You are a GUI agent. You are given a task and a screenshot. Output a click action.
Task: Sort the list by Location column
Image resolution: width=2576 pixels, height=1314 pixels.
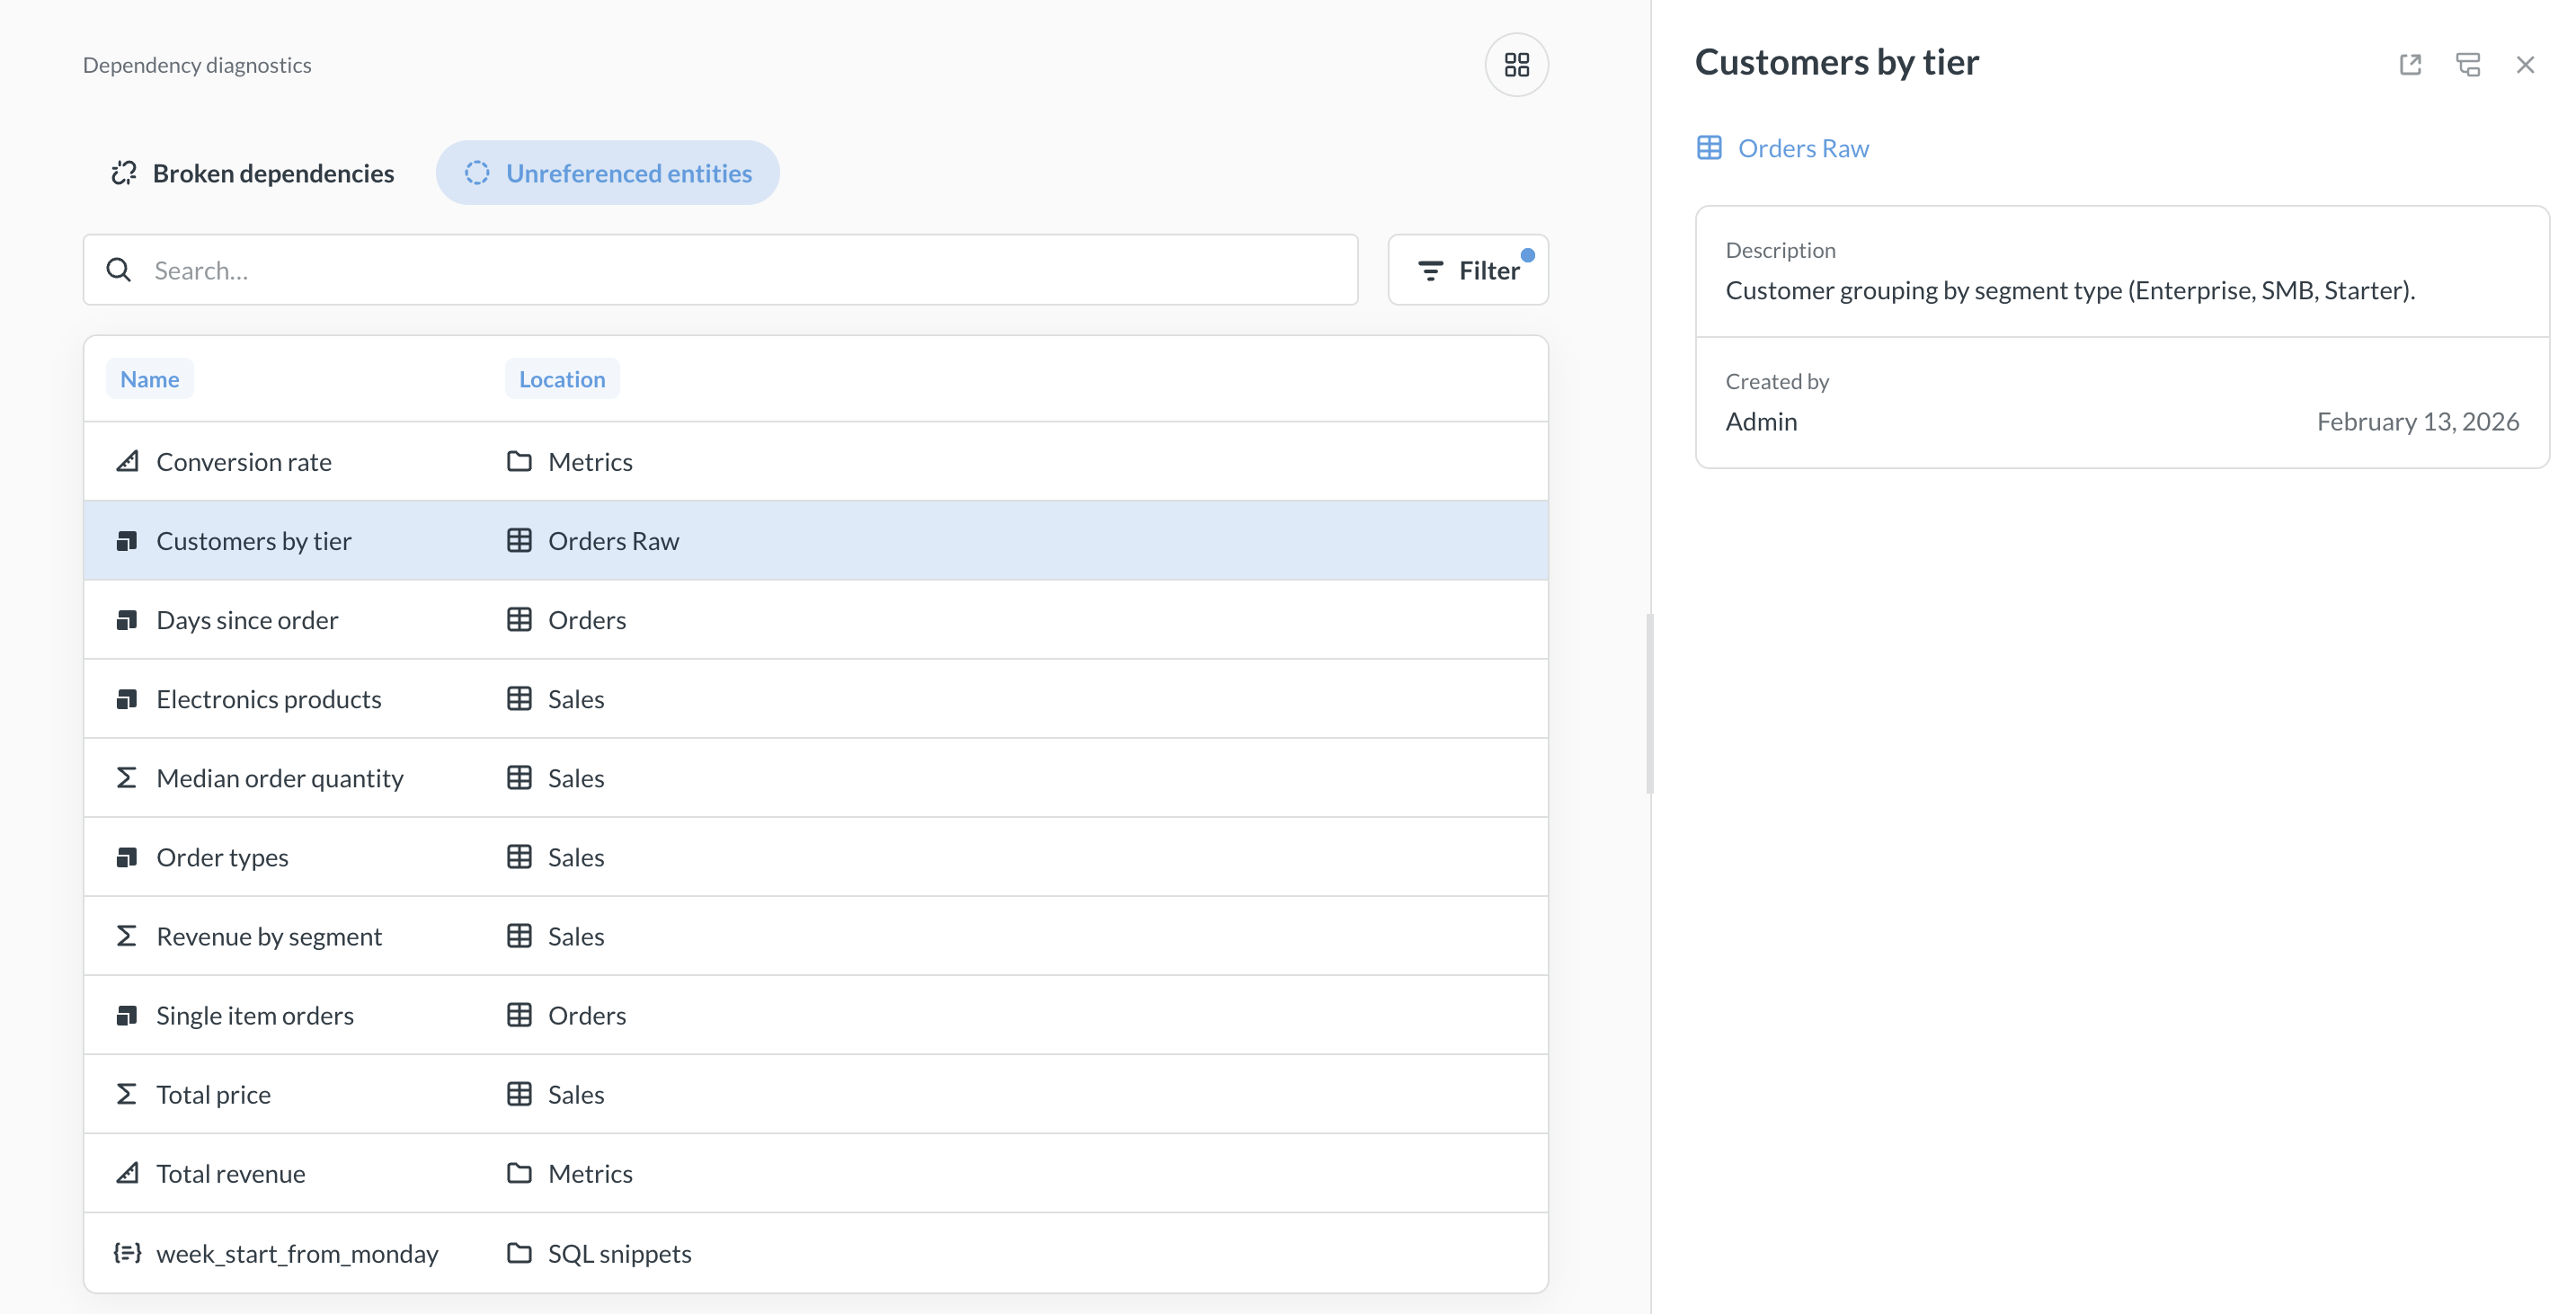[x=562, y=379]
